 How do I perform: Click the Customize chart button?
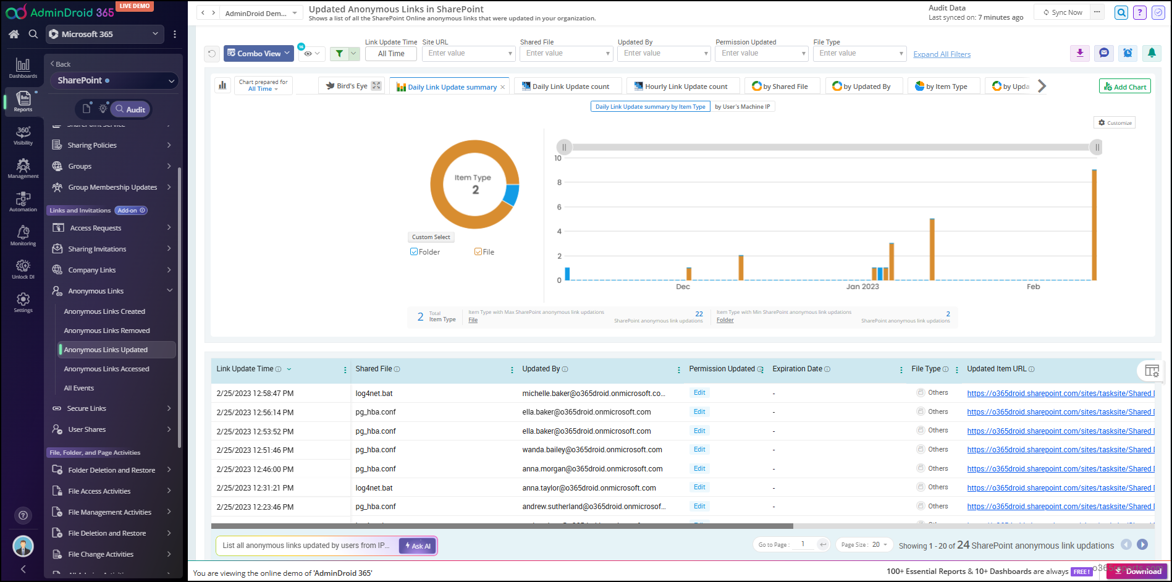[x=1115, y=123]
